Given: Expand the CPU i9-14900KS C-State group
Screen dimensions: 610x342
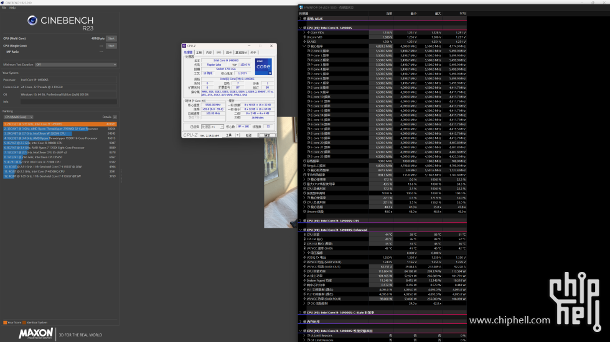Looking at the screenshot, I should click(x=300, y=313).
